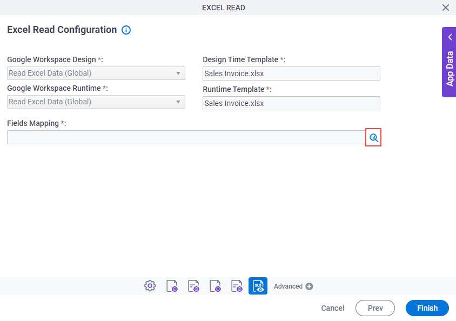Screen dimensions: 456x321
Task: Open the Google Workspace Design dropdown
Action: pos(96,73)
